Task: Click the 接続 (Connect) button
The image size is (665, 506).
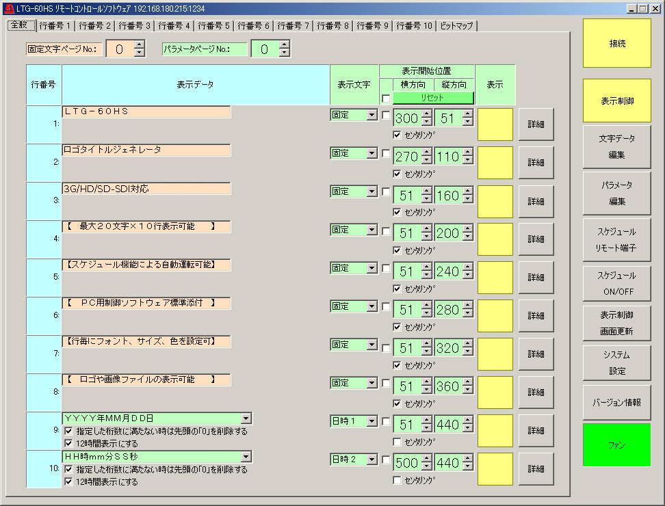Action: pyautogui.click(x=616, y=44)
